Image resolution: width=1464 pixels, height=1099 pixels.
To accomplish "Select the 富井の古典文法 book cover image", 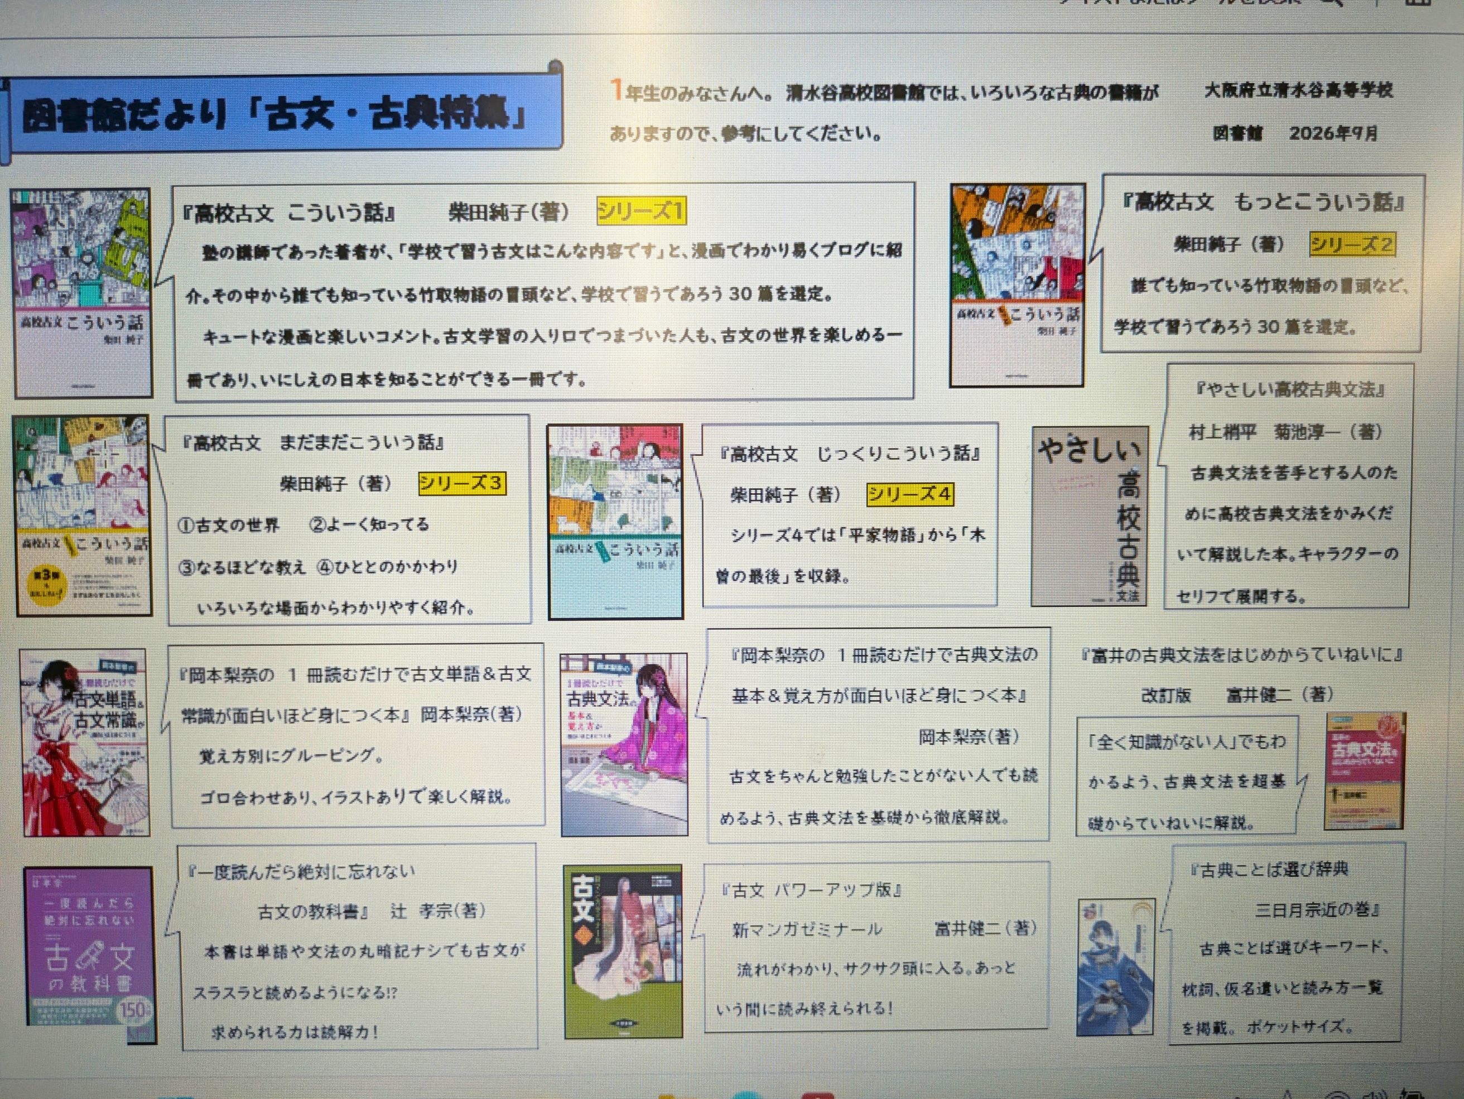I will point(1364,771).
